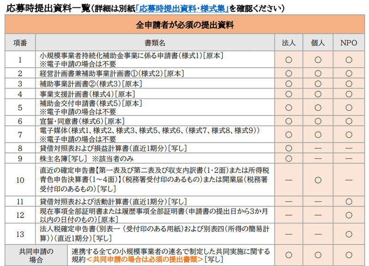Click the 法人 circle for 損益計算書 row
Viewport: 369px width, 266px height.
289,148
